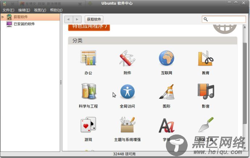
Task: Go forward with the right arrow button
Action: pyautogui.click(x=77, y=20)
